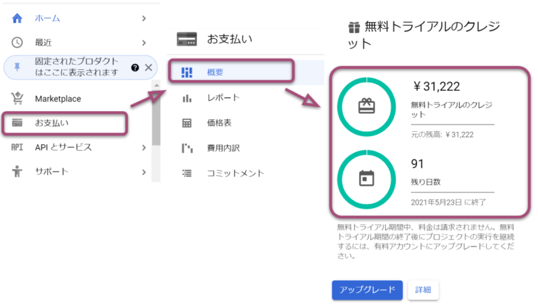538x305 pixels.
Task: Expand the サポート submenu chevron
Action: (144, 171)
